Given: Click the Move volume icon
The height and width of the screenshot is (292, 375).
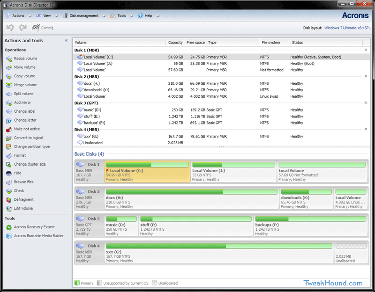Looking at the screenshot, I should [9, 67].
